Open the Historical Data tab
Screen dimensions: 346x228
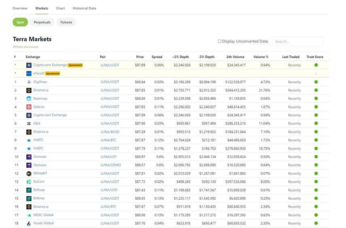click(84, 8)
